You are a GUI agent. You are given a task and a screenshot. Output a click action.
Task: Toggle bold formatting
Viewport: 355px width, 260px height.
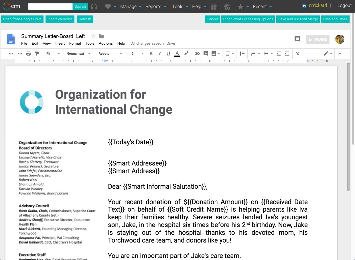[x=151, y=54]
